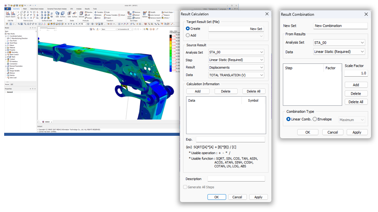
Task: Open the geometry Options tool
Action: pyautogui.click(x=145, y=15)
